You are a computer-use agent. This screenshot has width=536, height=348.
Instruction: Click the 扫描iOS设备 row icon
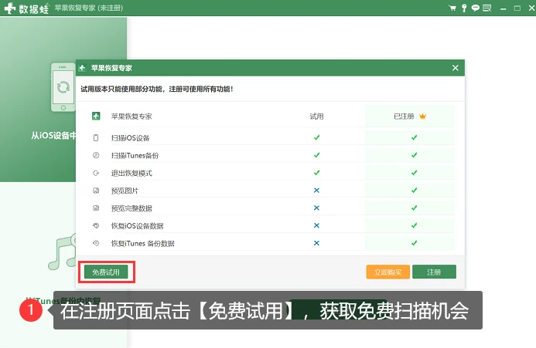[x=96, y=138]
